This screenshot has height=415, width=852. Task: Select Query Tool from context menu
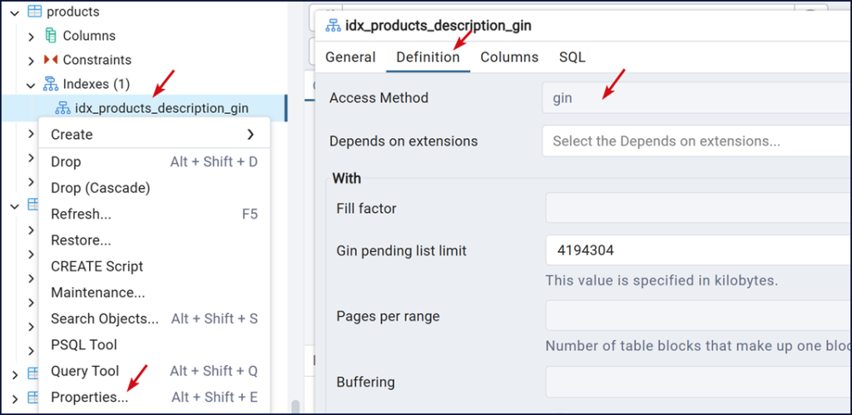click(85, 371)
